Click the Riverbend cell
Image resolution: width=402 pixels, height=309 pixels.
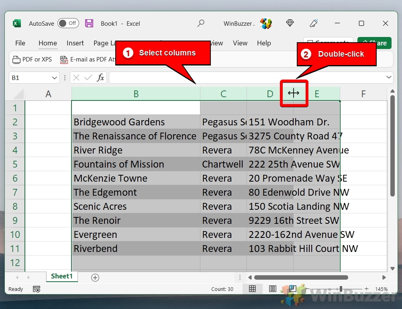click(x=136, y=248)
